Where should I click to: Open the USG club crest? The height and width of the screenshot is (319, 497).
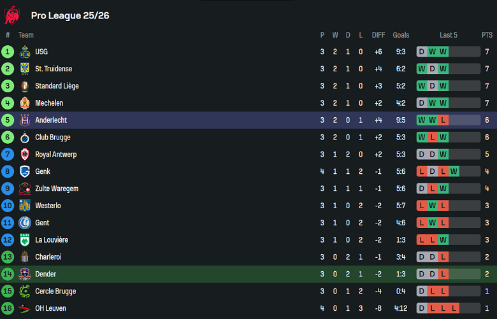coord(25,52)
